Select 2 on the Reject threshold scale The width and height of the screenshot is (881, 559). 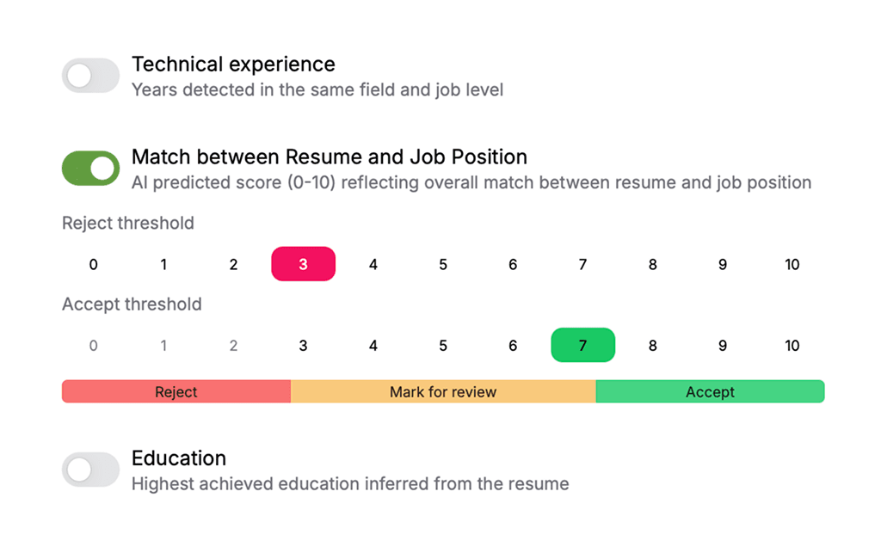232,264
